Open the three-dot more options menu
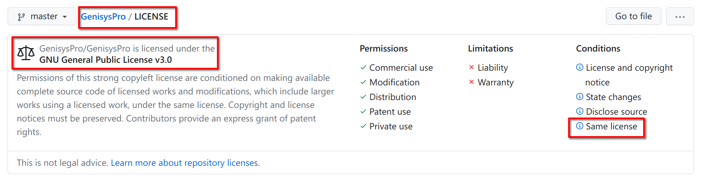This screenshot has width=703, height=179. point(680,17)
